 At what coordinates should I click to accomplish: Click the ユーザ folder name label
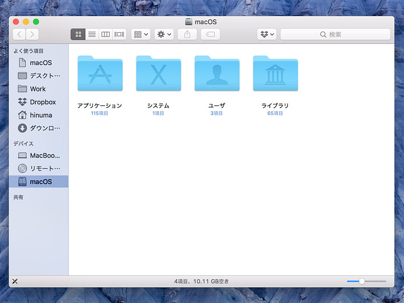[217, 106]
